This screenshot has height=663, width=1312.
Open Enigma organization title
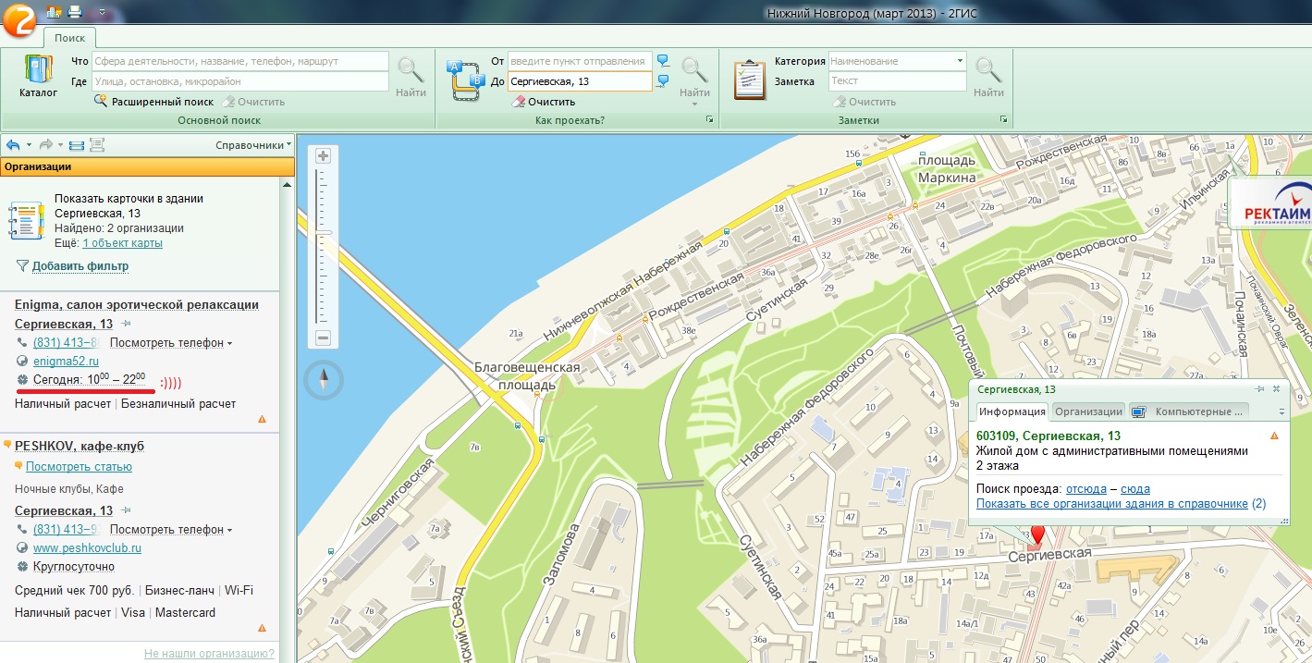(137, 305)
